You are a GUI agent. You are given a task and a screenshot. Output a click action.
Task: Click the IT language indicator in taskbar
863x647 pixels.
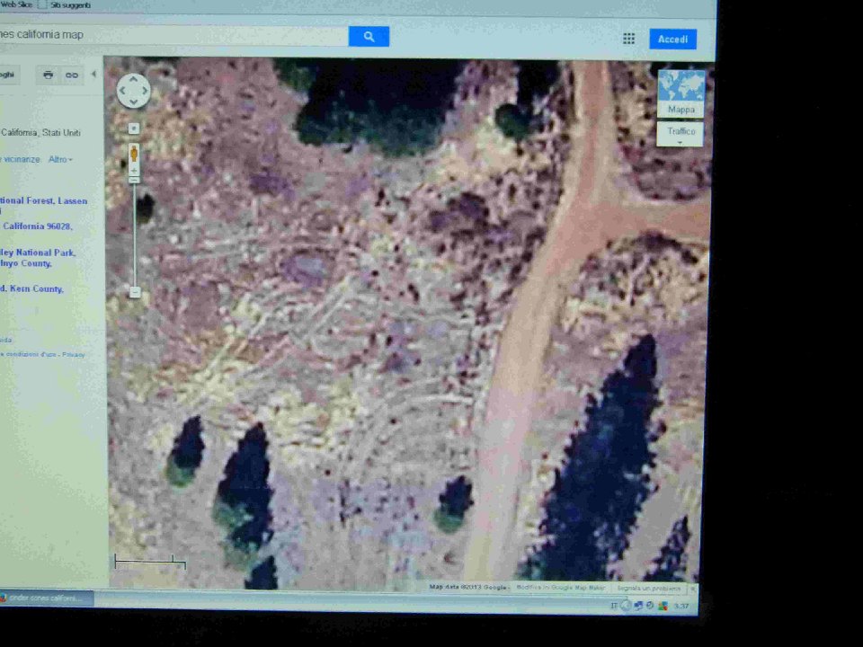pyautogui.click(x=613, y=606)
